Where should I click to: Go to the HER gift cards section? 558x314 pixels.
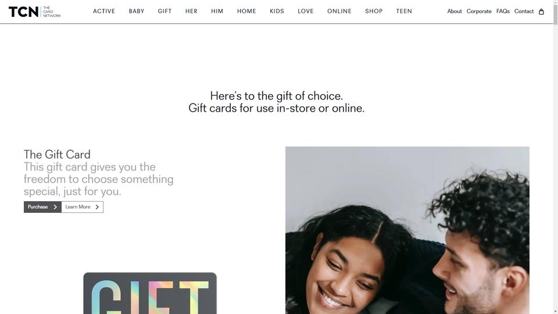191,12
